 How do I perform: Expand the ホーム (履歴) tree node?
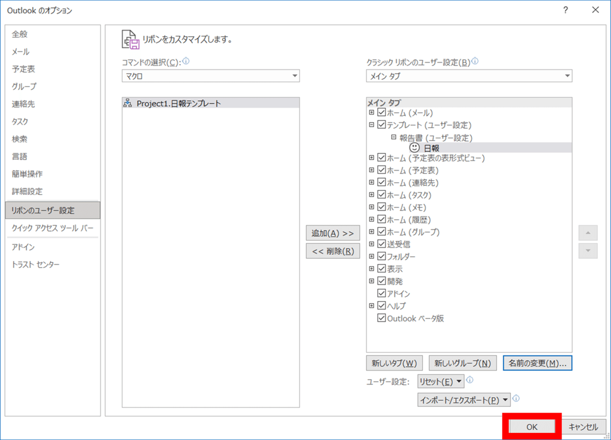point(372,219)
